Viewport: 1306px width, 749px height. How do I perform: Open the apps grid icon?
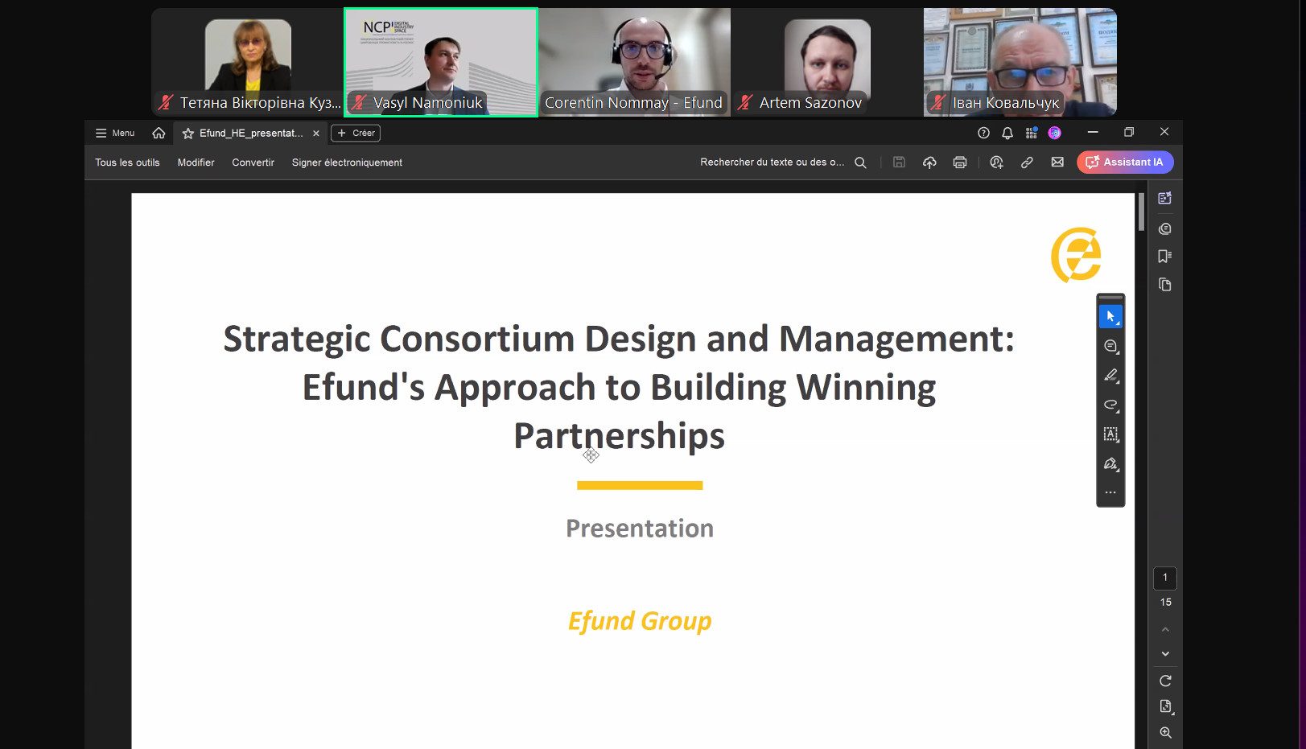[x=1031, y=133]
